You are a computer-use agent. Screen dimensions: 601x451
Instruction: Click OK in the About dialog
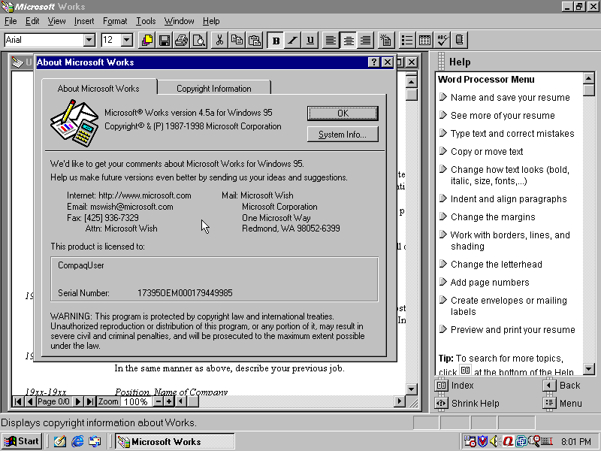(343, 114)
